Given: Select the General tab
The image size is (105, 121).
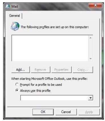Looking at the screenshot, I should (x=15, y=16).
